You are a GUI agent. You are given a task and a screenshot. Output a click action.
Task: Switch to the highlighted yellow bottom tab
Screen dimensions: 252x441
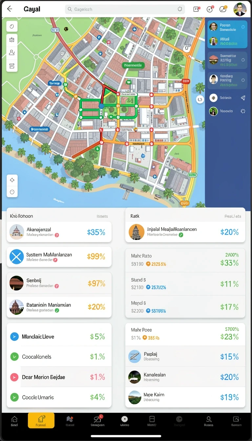(x=41, y=420)
